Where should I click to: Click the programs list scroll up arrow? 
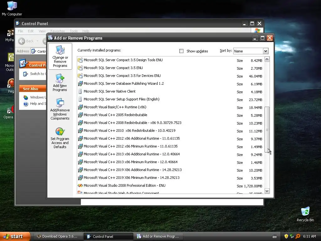coord(267,59)
